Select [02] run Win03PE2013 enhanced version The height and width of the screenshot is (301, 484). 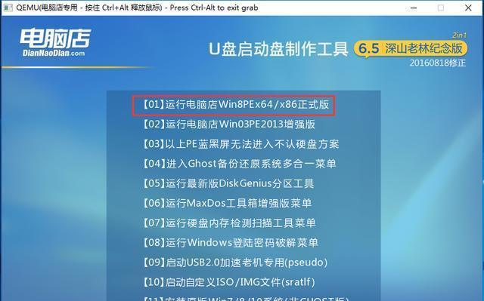(x=228, y=124)
